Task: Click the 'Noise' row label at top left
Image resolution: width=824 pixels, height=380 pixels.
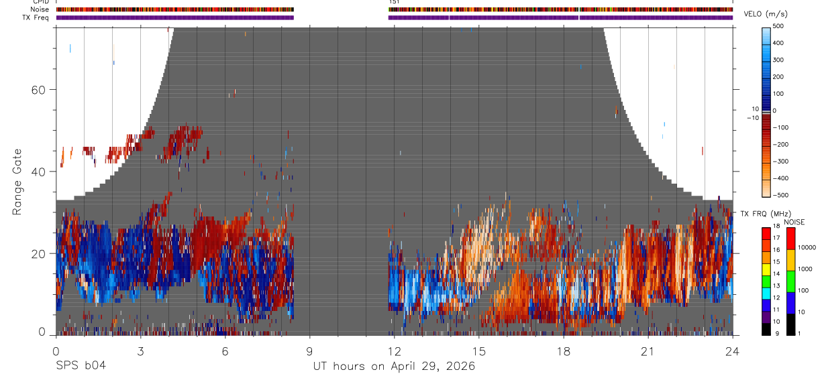Action: [x=40, y=9]
